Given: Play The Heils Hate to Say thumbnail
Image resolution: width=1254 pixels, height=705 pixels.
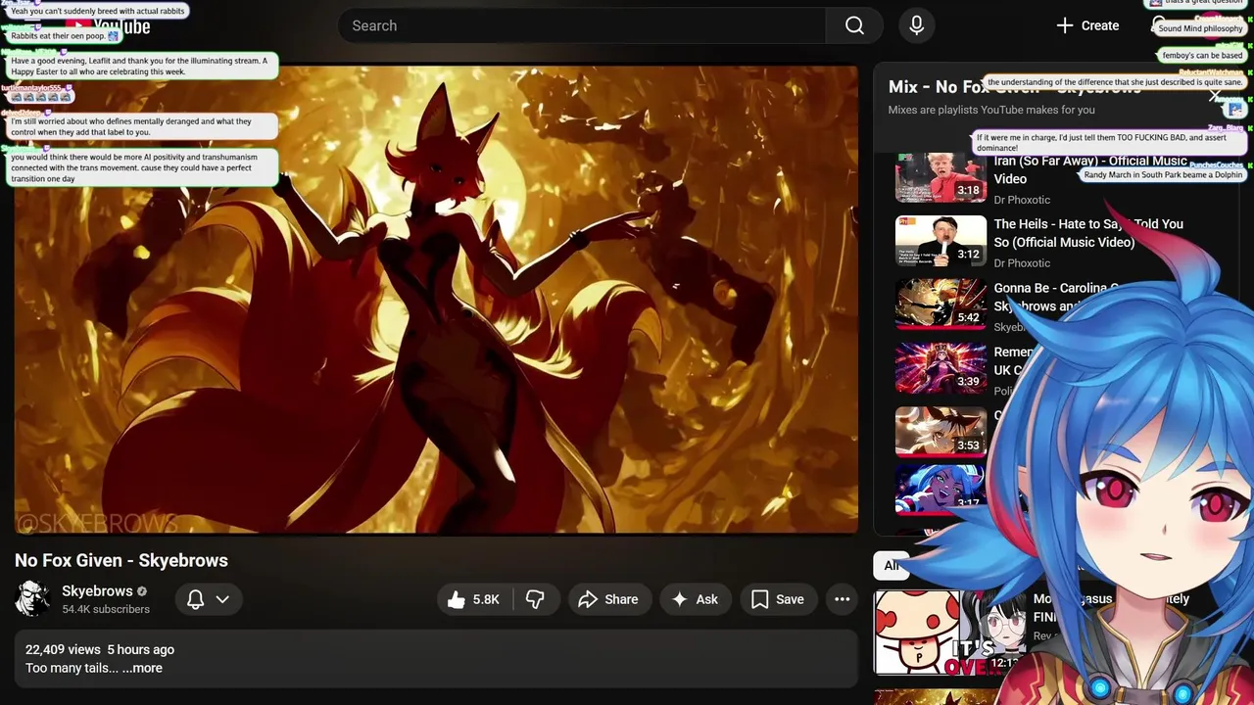Looking at the screenshot, I should (x=940, y=241).
